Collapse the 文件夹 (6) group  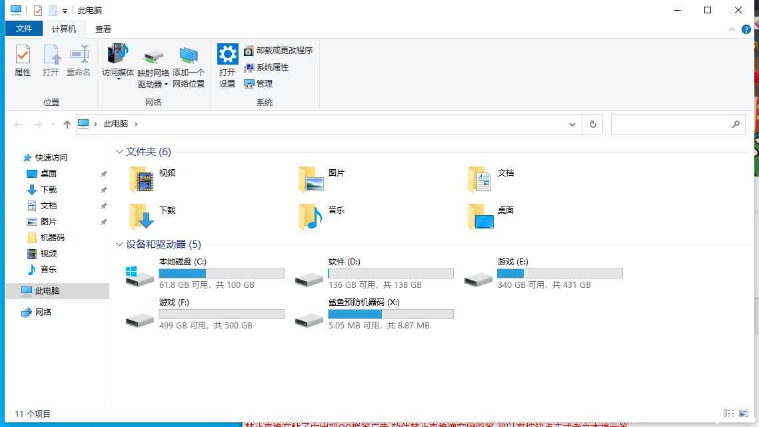pyautogui.click(x=119, y=152)
